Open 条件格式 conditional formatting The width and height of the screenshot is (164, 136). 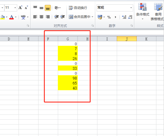[x=143, y=11]
